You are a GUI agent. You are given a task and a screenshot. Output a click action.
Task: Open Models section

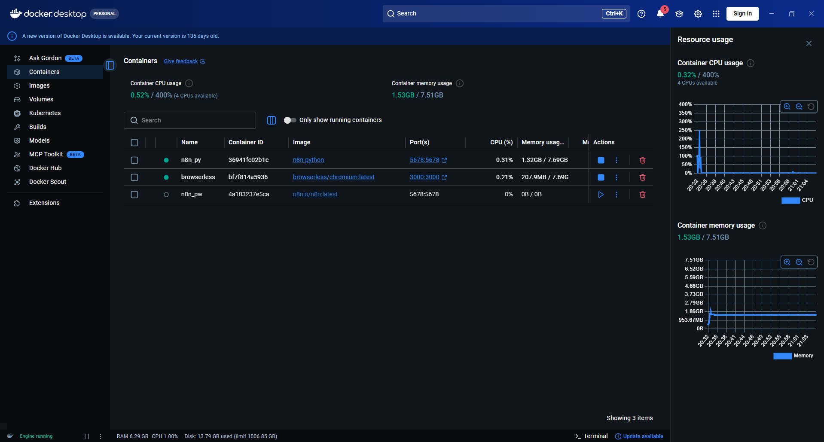click(55, 140)
